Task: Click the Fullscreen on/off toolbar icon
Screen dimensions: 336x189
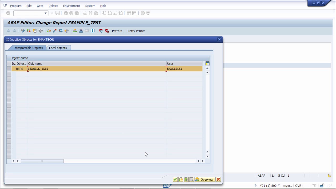Action: (x=87, y=31)
